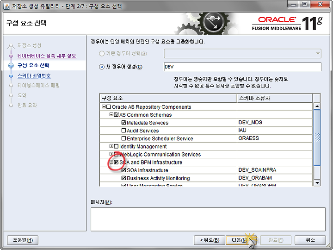The image size is (333, 250).
Task: Select WebLogic Communication Services row label
Action: (x=160, y=155)
